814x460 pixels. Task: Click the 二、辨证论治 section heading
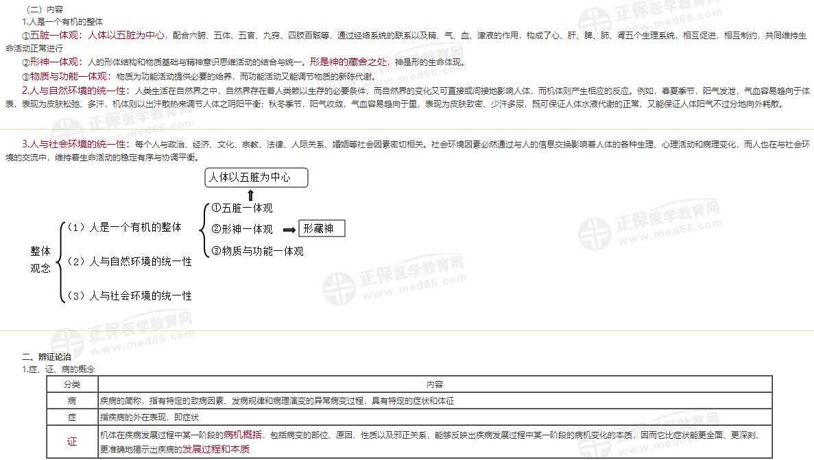coord(47,356)
